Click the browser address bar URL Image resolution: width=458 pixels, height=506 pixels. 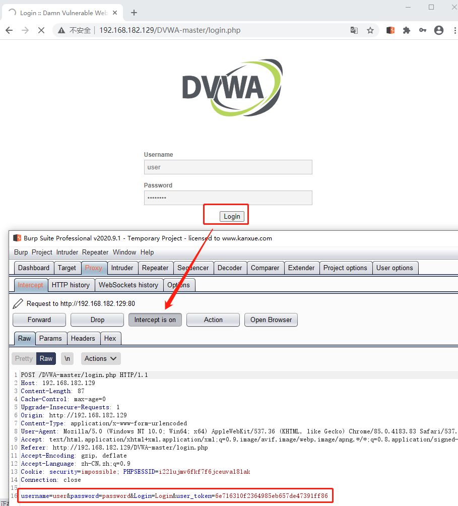point(170,30)
